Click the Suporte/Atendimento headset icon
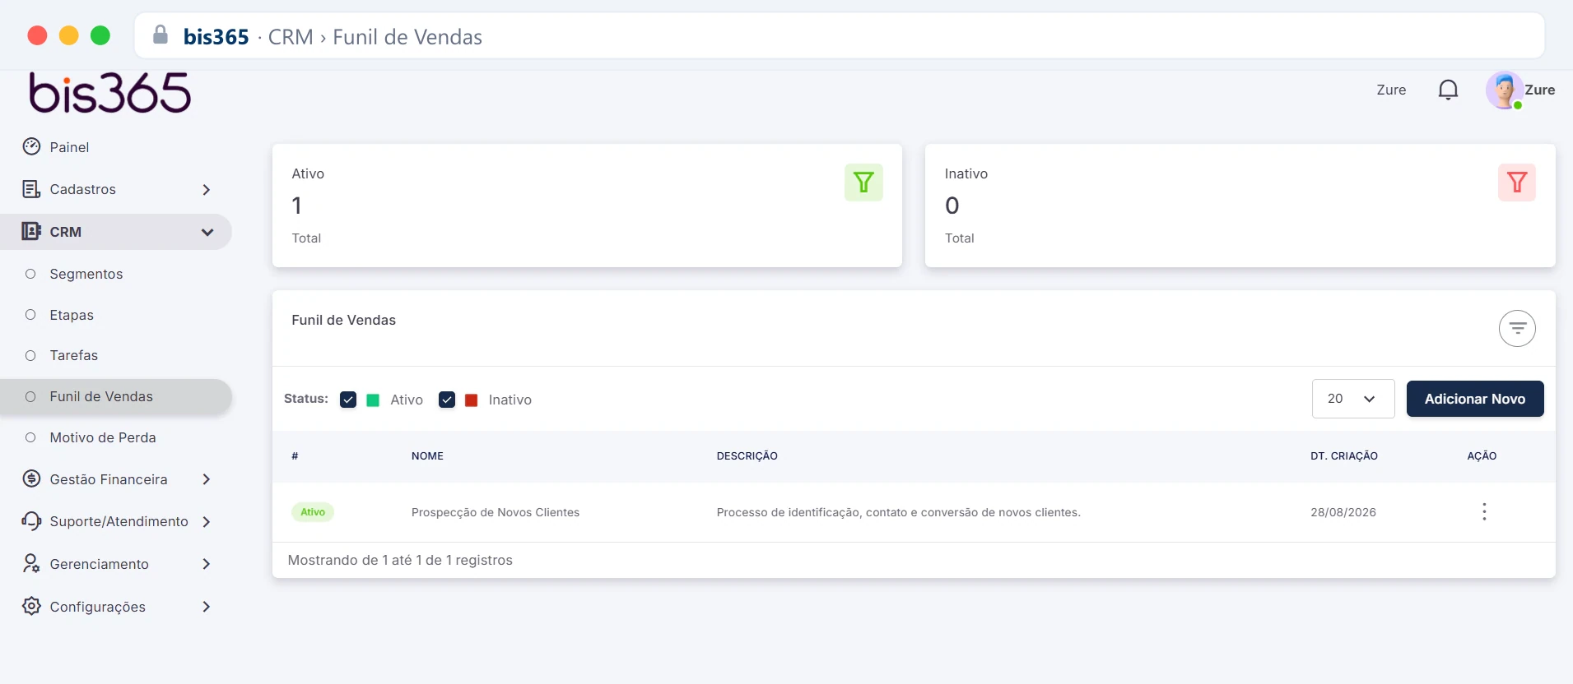Image resolution: width=1573 pixels, height=684 pixels. [x=31, y=521]
